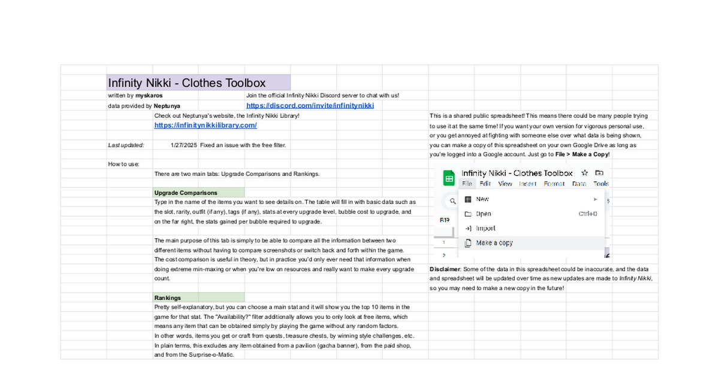Image resolution: width=719 pixels, height=377 pixels.
Task: Click 'Join the official Infinity Nikki Discord server' text
Action: 323,95
